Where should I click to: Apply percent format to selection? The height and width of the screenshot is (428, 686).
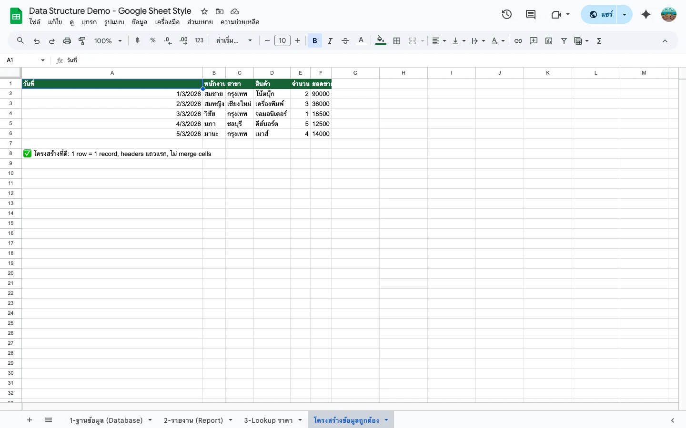click(153, 40)
